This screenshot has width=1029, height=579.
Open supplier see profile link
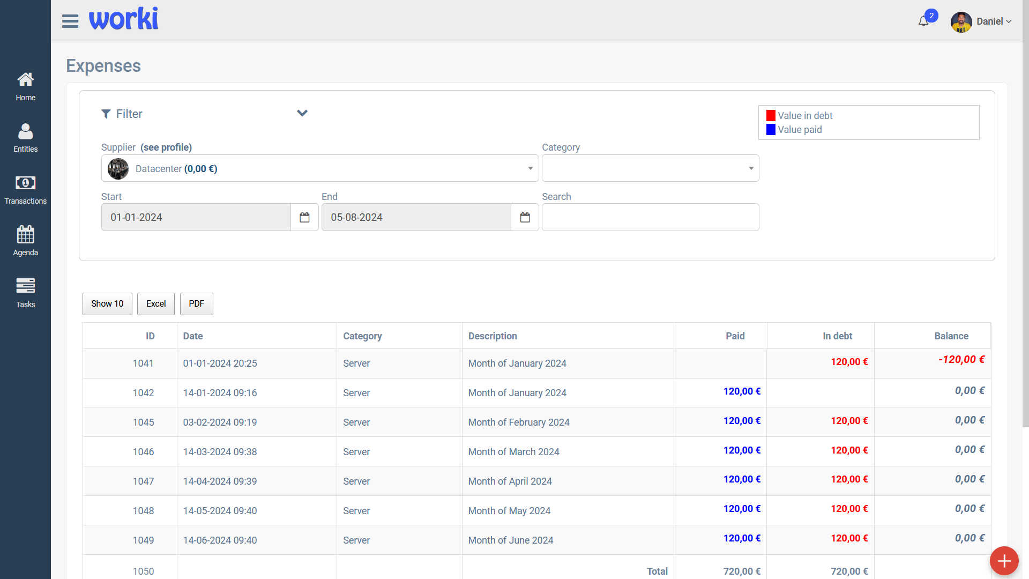166,147
